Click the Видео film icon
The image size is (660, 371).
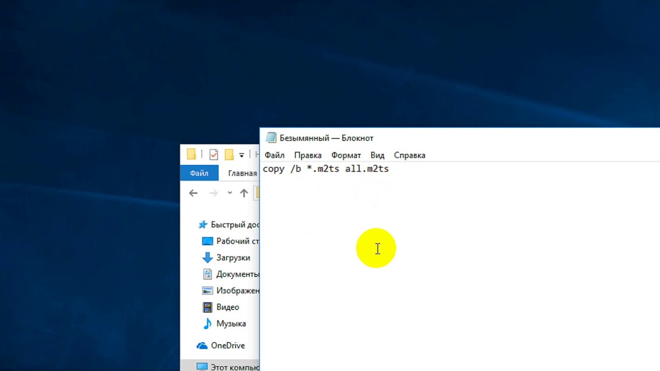[x=207, y=307]
